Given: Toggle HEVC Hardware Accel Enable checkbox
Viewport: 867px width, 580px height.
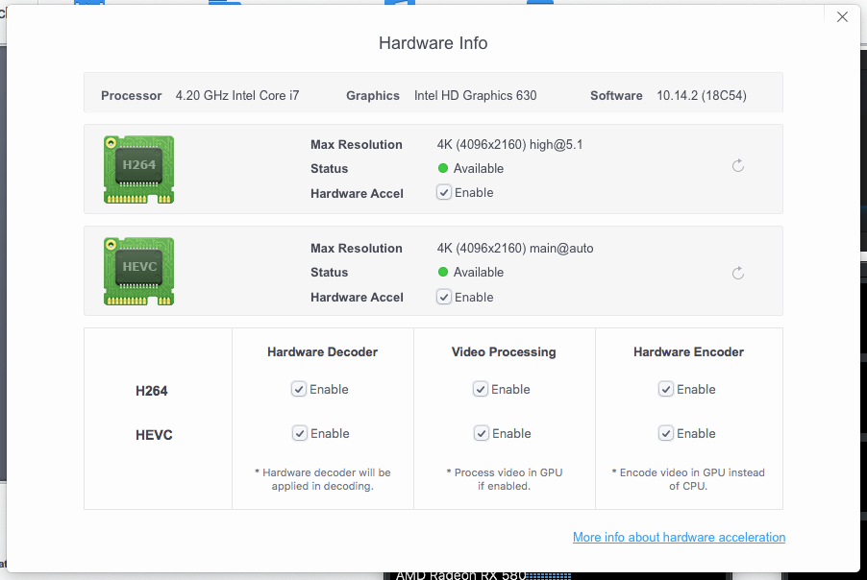Looking at the screenshot, I should (443, 297).
